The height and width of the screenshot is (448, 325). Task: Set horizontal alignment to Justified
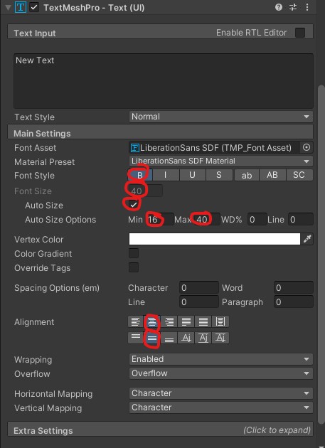186,322
